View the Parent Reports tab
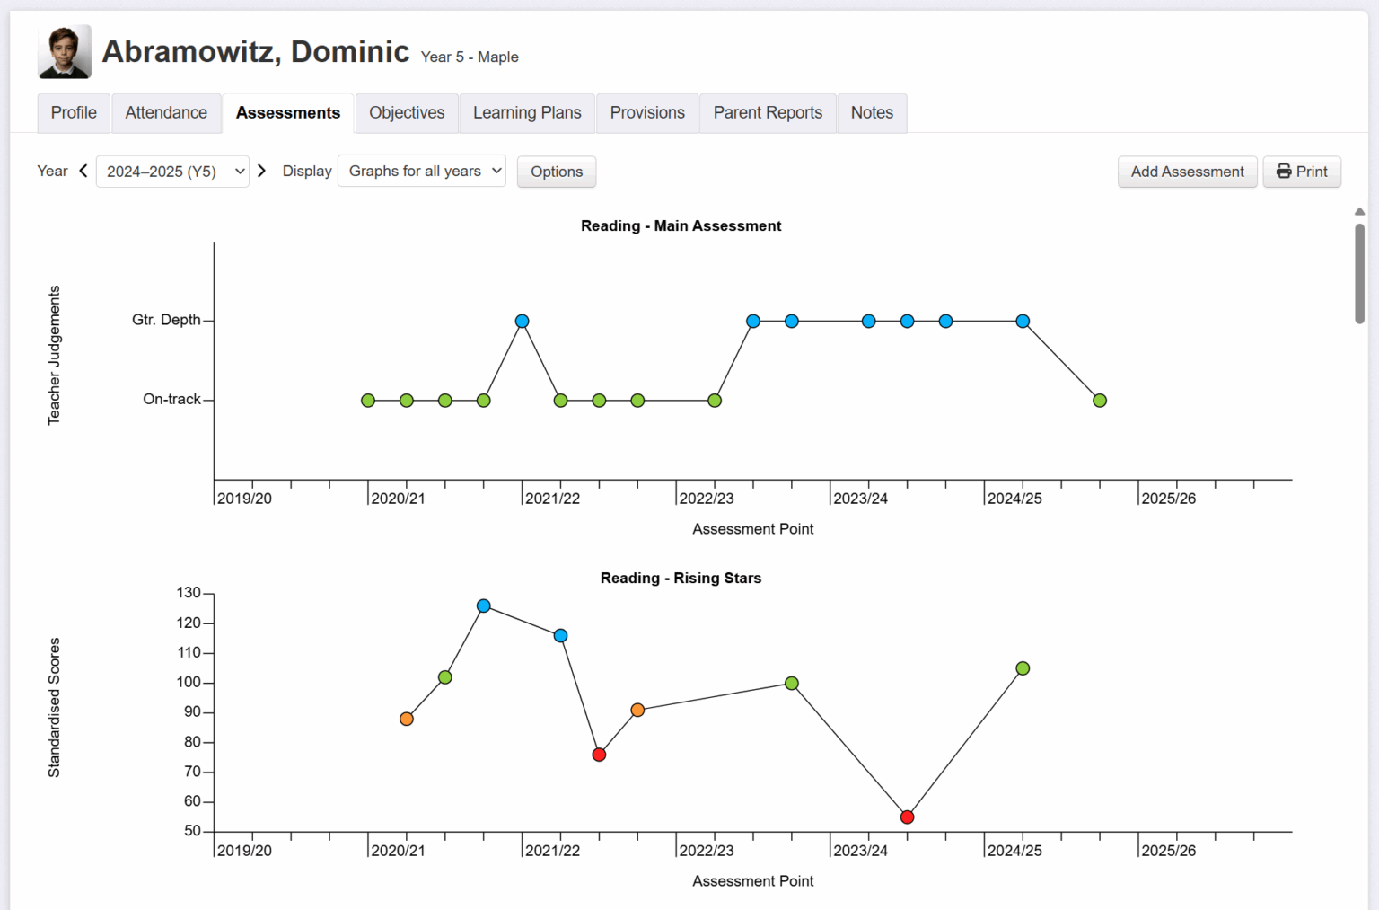This screenshot has width=1379, height=910. [768, 113]
